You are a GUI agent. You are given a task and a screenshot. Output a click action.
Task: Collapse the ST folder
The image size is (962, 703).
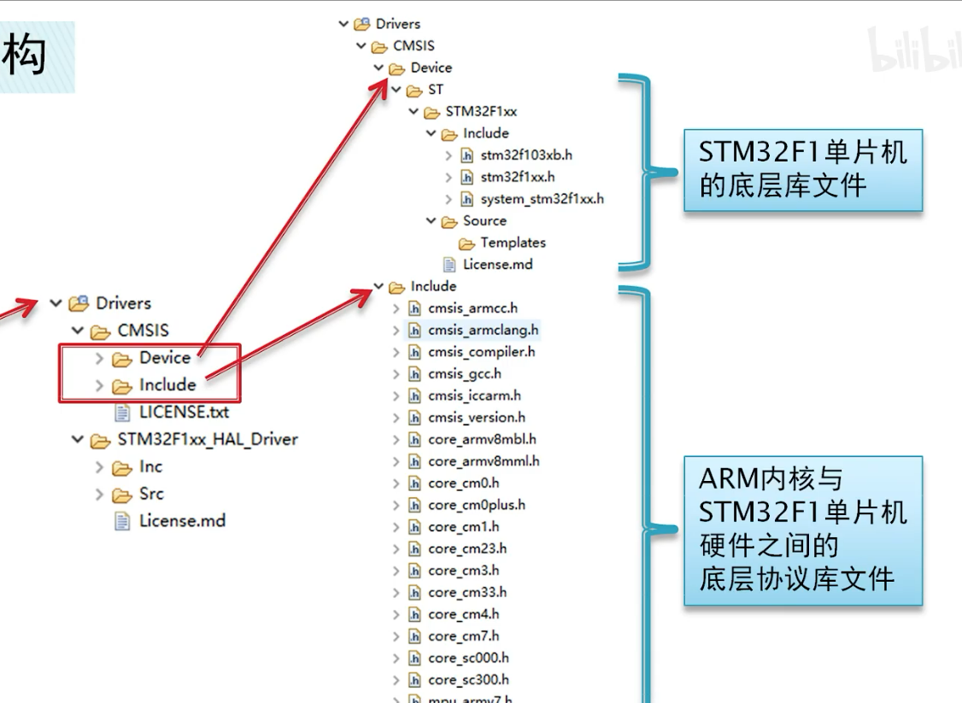[396, 91]
